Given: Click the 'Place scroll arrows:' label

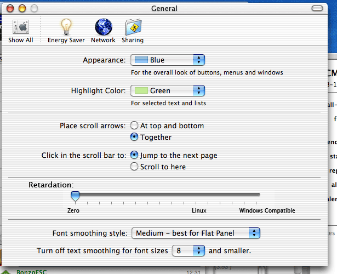Looking at the screenshot, I should tap(93, 125).
